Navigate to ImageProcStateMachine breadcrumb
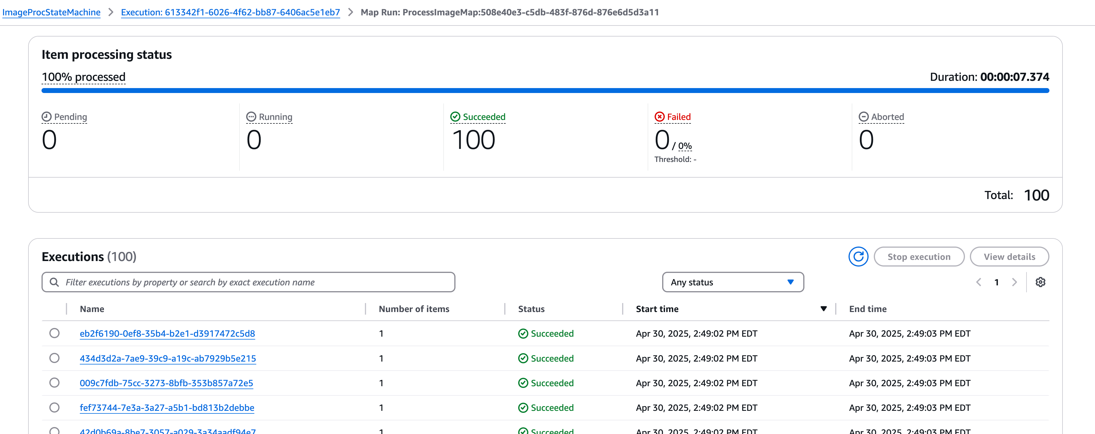The image size is (1095, 434). (51, 12)
